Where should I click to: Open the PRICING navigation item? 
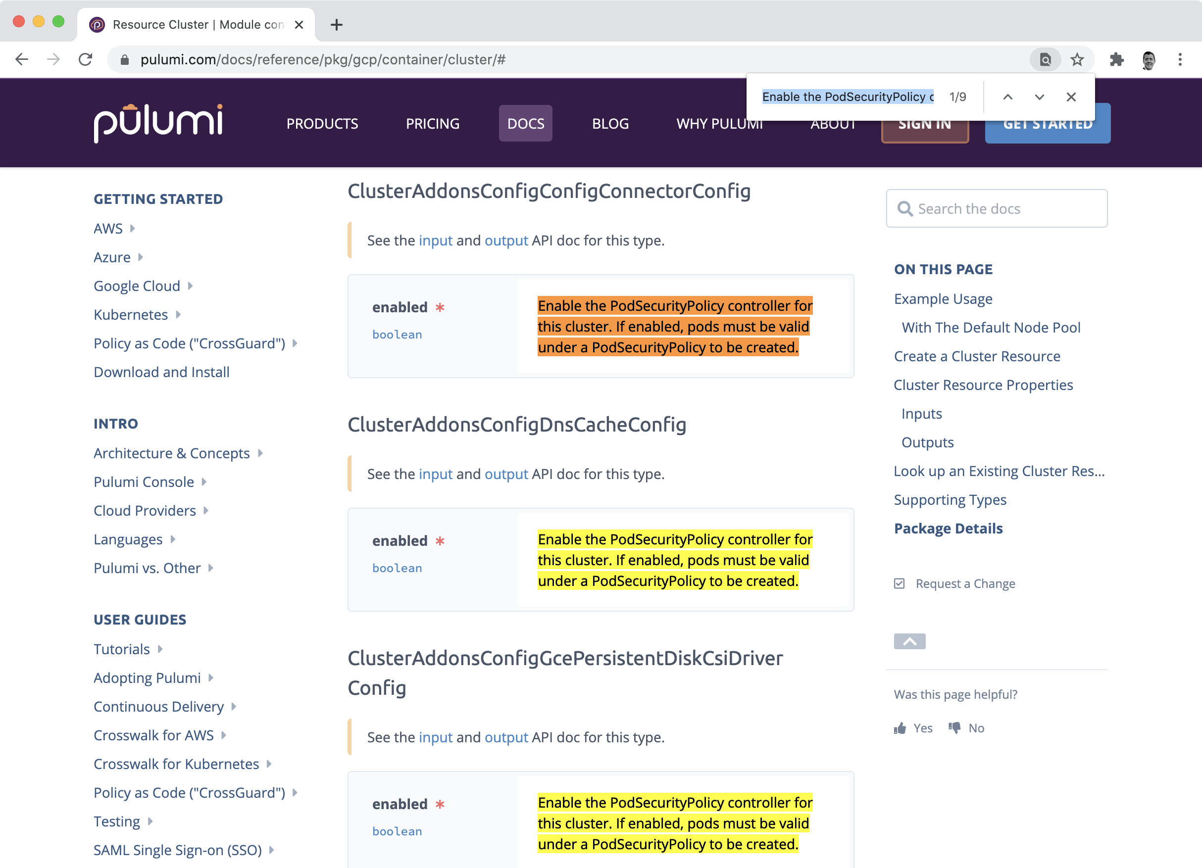[x=433, y=124]
